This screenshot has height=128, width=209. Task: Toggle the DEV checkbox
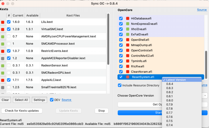(52, 100)
